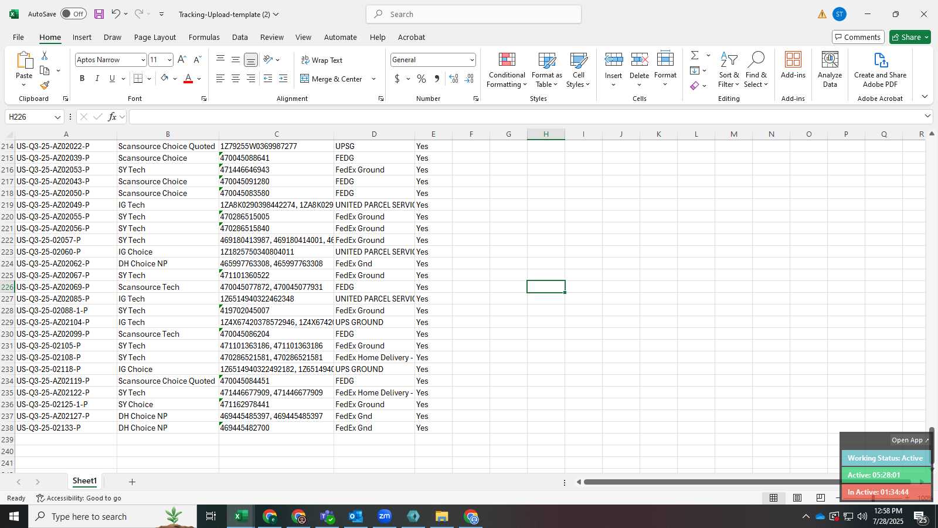938x528 pixels.
Task: Toggle Bold formatting
Action: point(82,79)
